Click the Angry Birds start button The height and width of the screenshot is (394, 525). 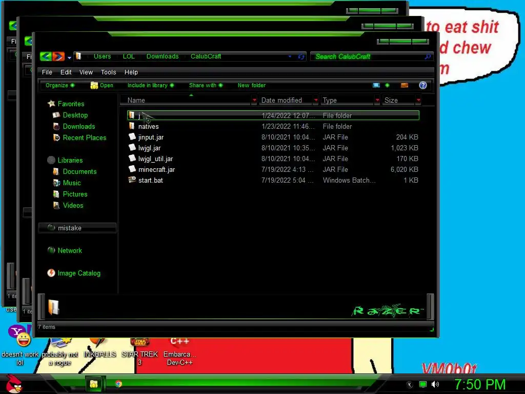[x=13, y=384]
